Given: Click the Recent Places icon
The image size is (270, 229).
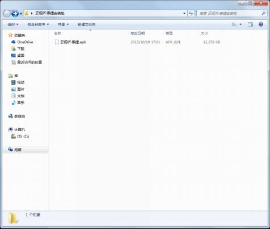Looking at the screenshot, I should click(14, 63).
